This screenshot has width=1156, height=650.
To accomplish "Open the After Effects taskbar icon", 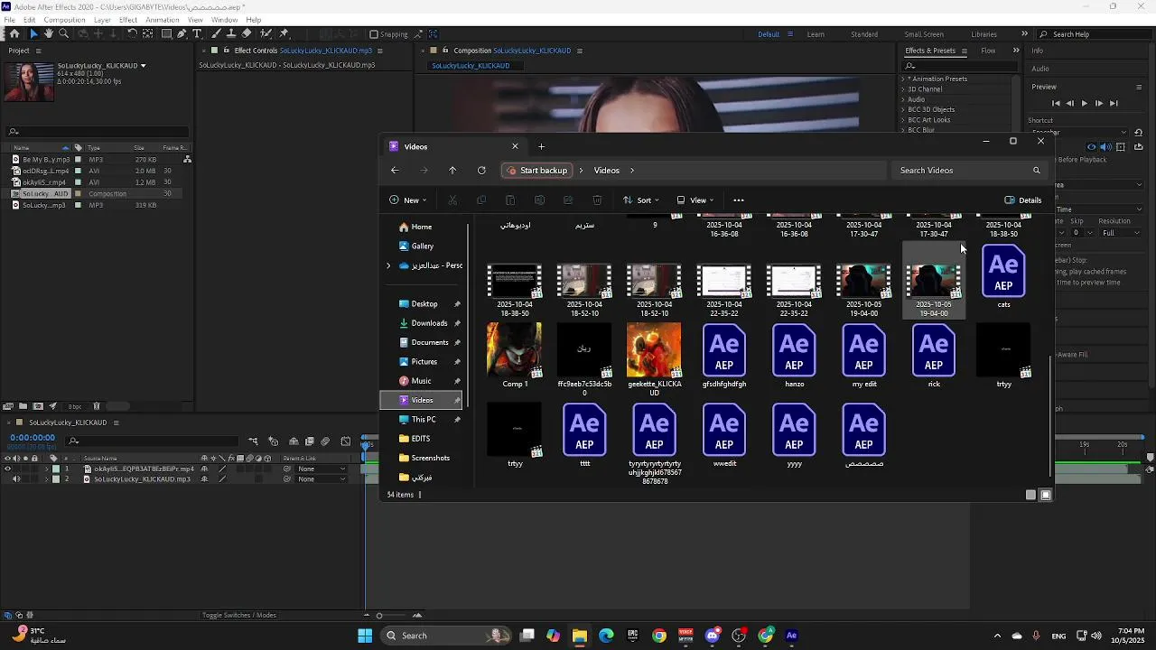I will [x=792, y=636].
